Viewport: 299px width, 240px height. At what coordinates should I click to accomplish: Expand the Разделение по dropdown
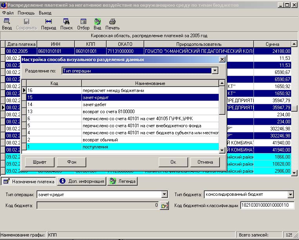214,71
